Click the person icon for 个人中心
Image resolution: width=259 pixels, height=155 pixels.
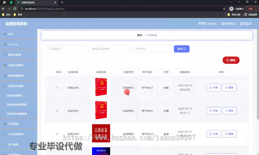(5, 44)
